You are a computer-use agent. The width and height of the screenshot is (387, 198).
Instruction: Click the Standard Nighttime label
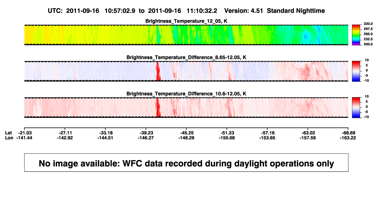click(x=296, y=11)
